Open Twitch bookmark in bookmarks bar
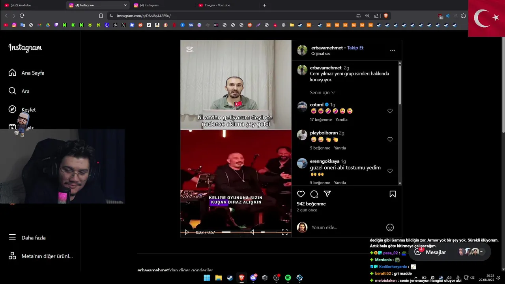The image size is (505, 284). point(56,25)
